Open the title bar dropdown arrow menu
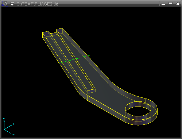 tap(12, 4)
